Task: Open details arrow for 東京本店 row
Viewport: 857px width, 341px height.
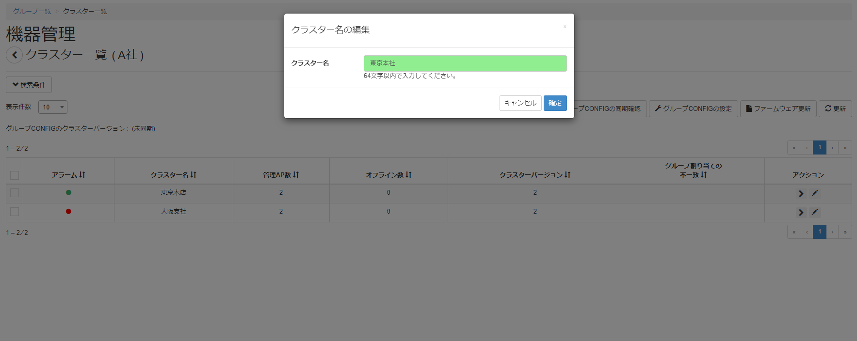Action: (x=801, y=193)
